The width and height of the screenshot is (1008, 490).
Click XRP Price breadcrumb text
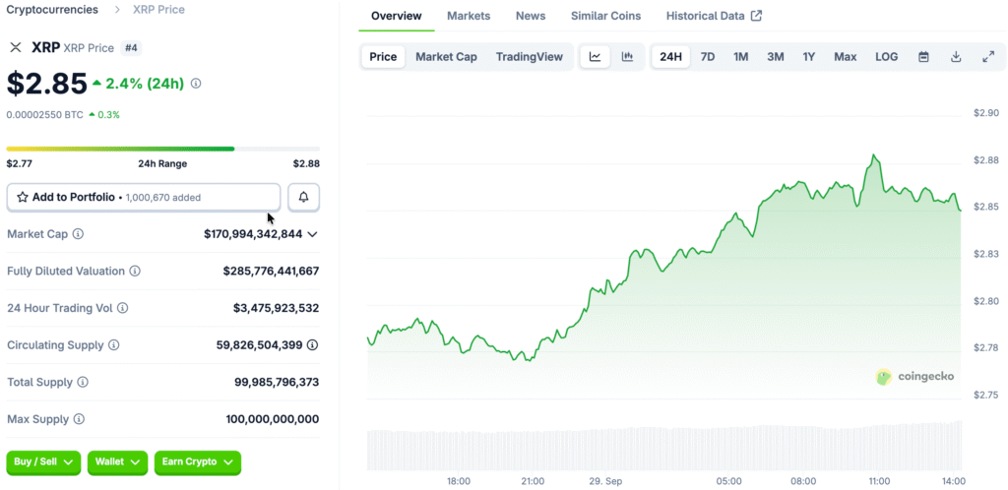[x=158, y=10]
